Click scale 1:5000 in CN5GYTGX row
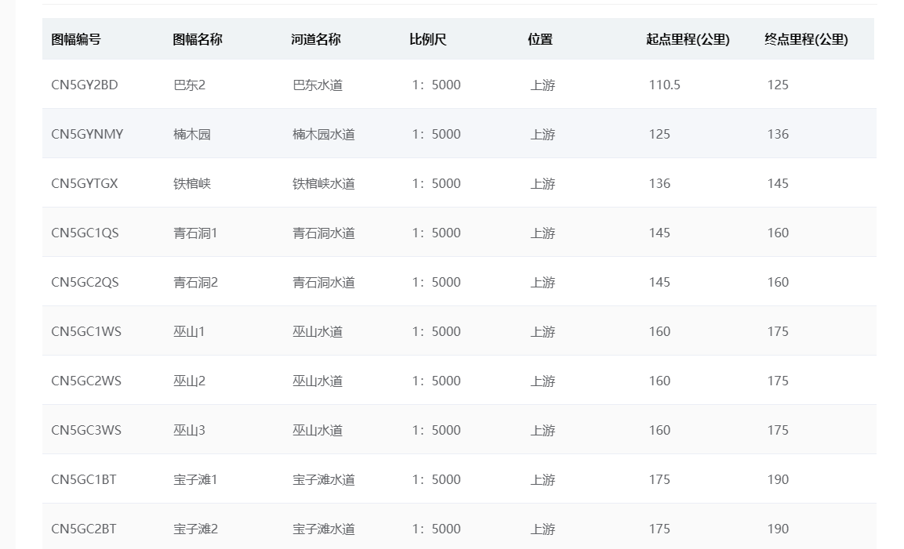This screenshot has width=904, height=549. coord(437,184)
